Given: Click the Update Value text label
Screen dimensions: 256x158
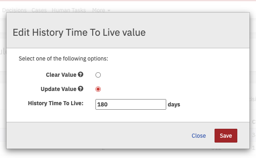Looking at the screenshot, I should pos(59,89).
